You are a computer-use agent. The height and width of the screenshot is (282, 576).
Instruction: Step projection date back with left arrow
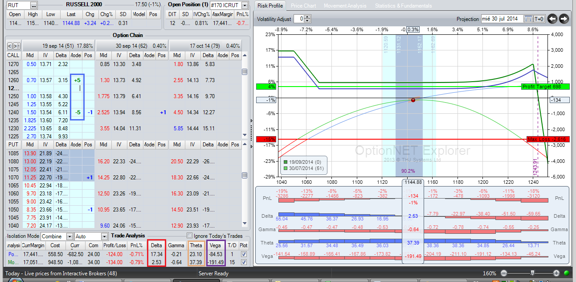point(552,19)
